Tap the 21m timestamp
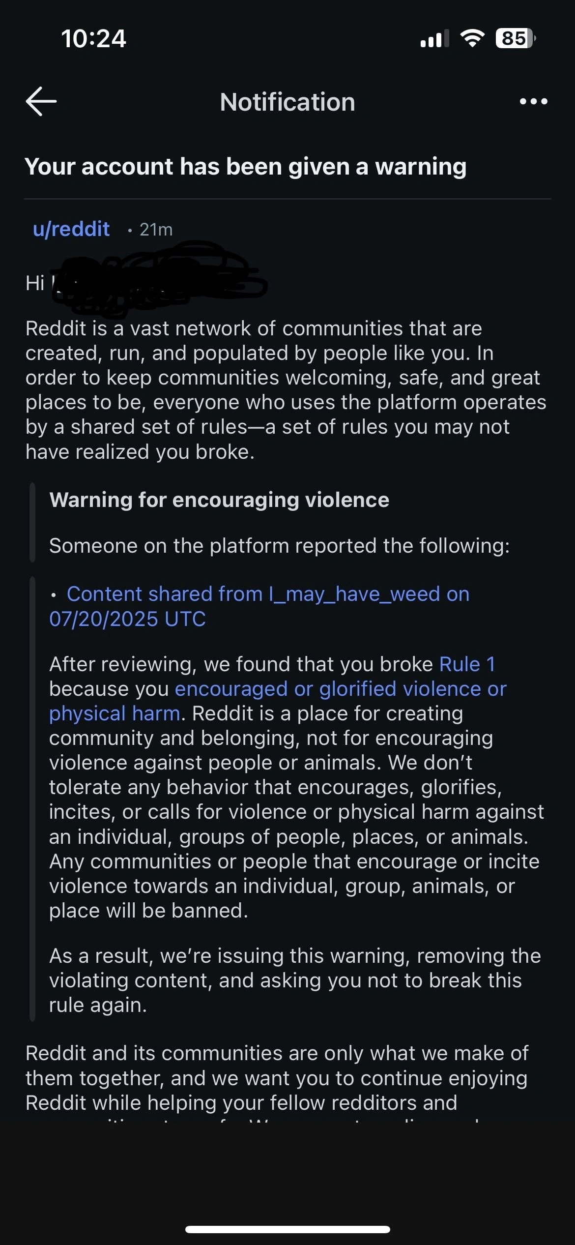The height and width of the screenshot is (1245, 575). point(156,230)
